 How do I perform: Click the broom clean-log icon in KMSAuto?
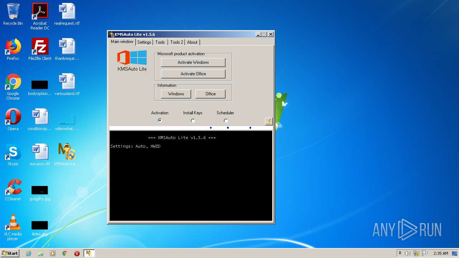269,121
